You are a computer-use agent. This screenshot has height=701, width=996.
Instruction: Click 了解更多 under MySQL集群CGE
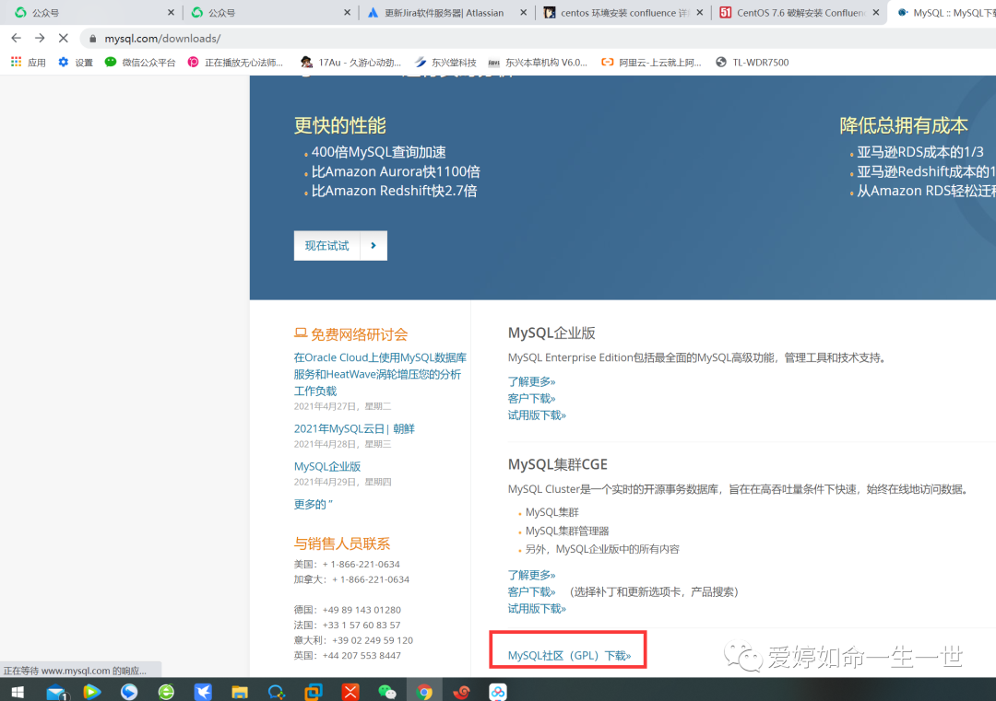pyautogui.click(x=531, y=576)
